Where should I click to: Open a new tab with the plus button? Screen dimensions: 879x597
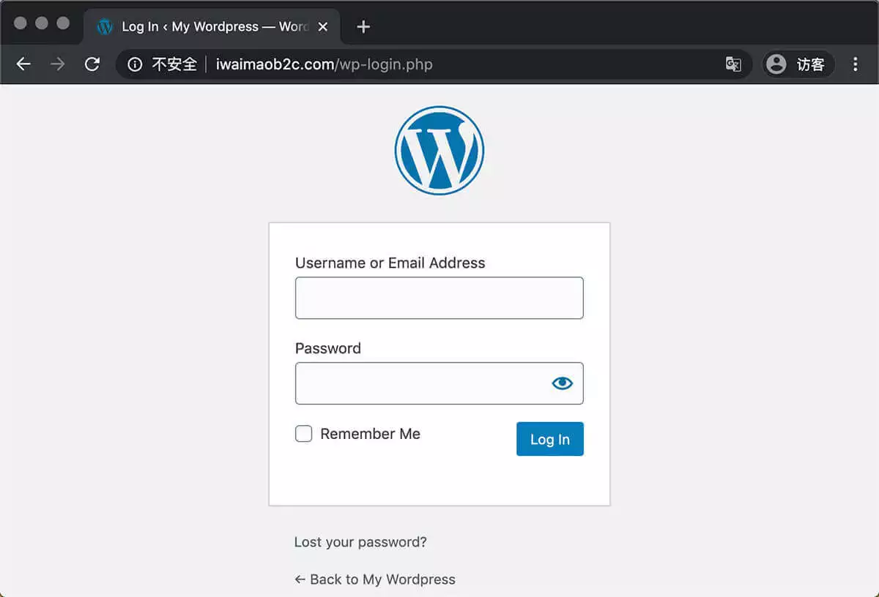click(x=363, y=26)
